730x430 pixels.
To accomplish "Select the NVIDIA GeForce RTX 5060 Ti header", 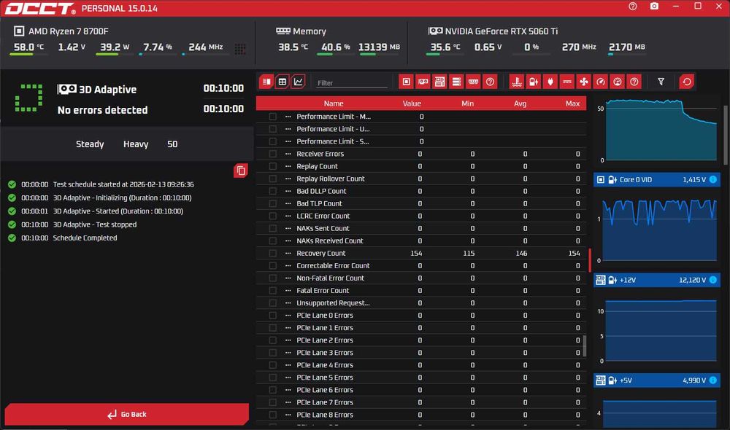I will click(493, 31).
